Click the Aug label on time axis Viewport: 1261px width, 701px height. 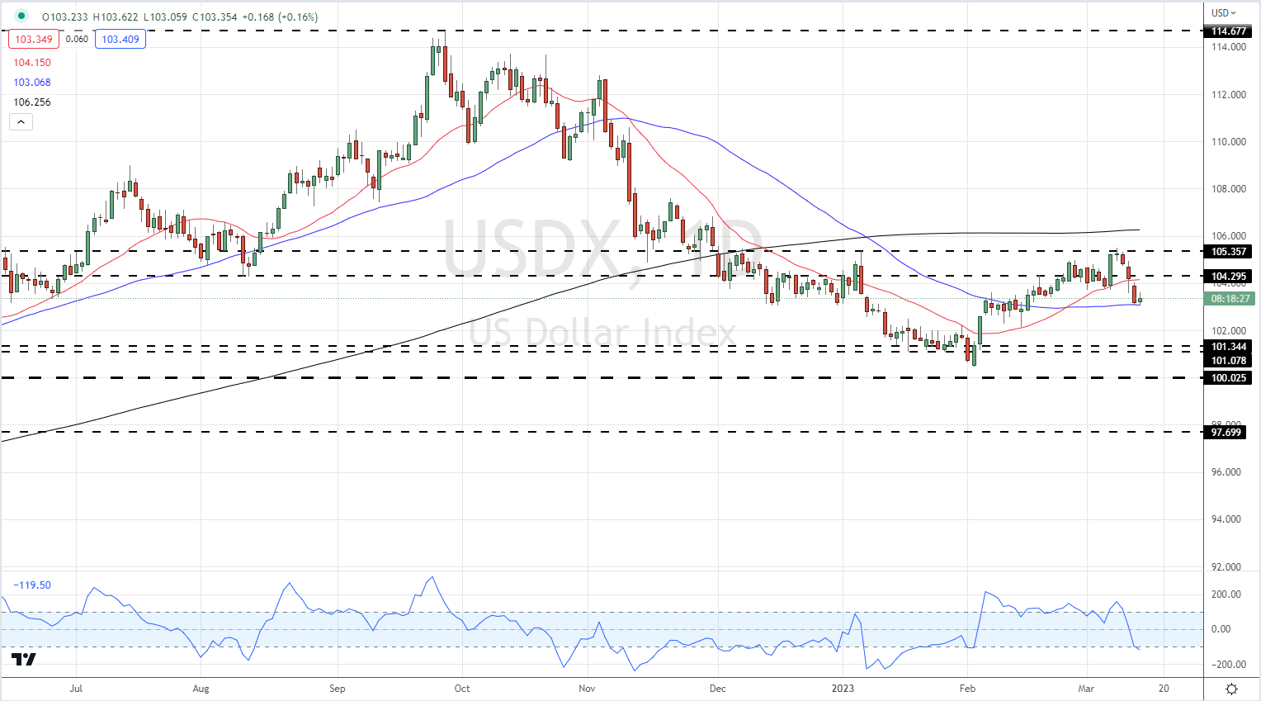(x=201, y=688)
